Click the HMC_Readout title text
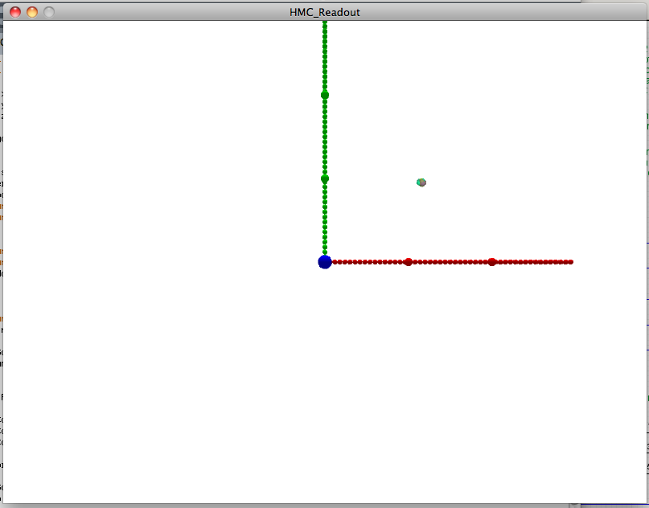 click(325, 12)
